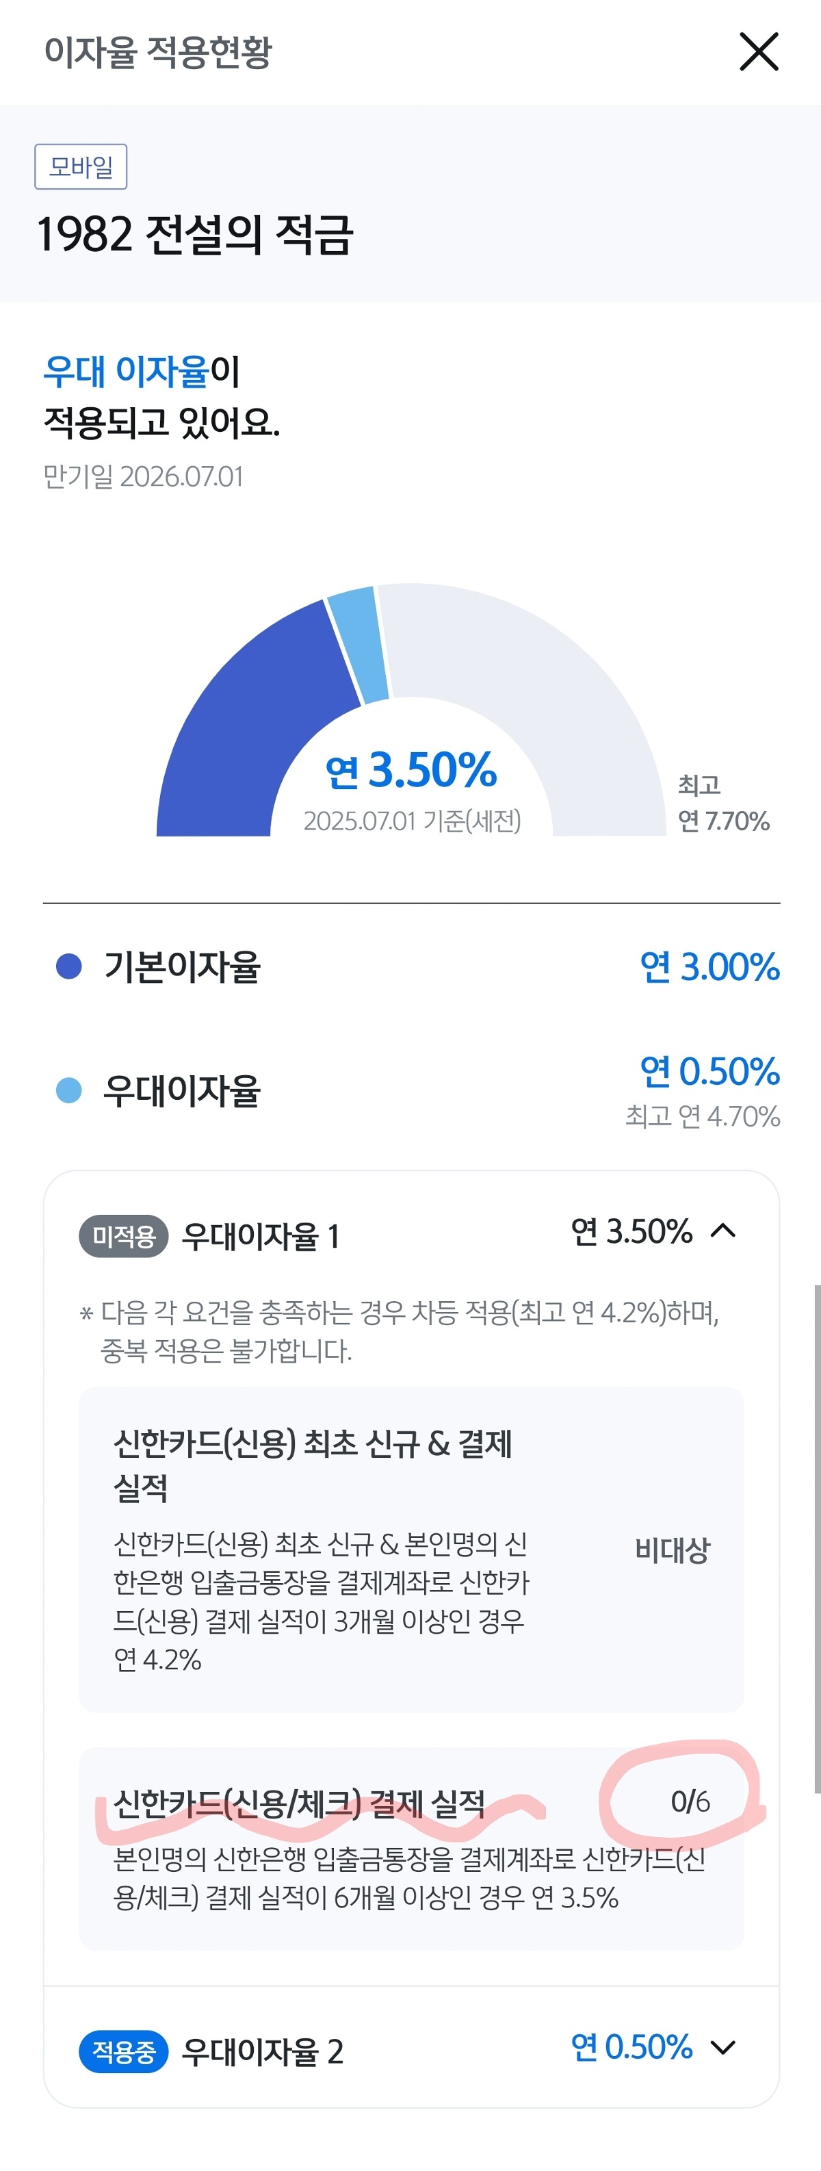Select the dark blue 기본이자율 legend dot
Screen dimensions: 821x2171
pyautogui.click(x=68, y=966)
